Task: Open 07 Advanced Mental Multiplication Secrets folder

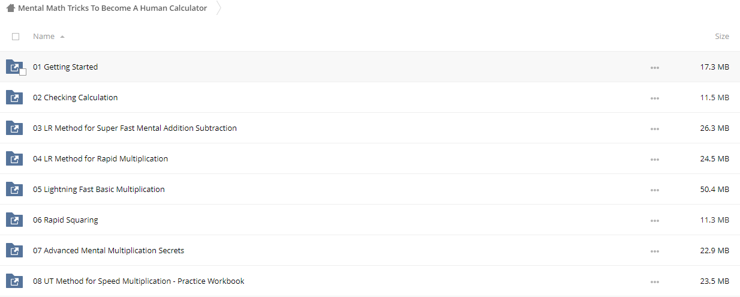Action: [x=109, y=251]
